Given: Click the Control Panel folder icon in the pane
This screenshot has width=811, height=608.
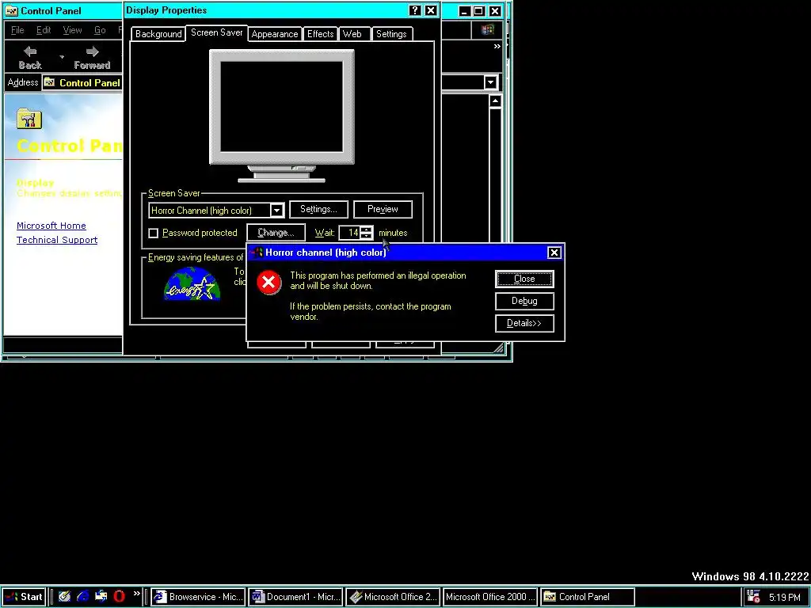Looking at the screenshot, I should tap(29, 119).
